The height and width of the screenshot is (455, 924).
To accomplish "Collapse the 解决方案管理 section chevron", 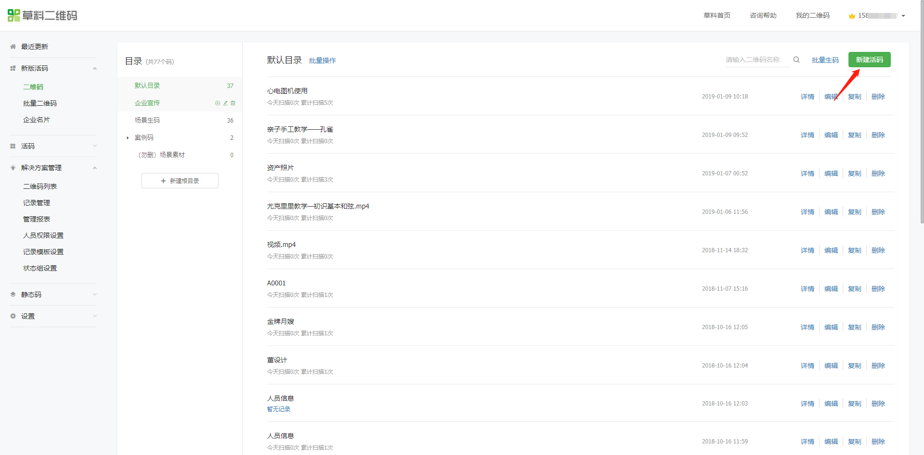I will [95, 168].
